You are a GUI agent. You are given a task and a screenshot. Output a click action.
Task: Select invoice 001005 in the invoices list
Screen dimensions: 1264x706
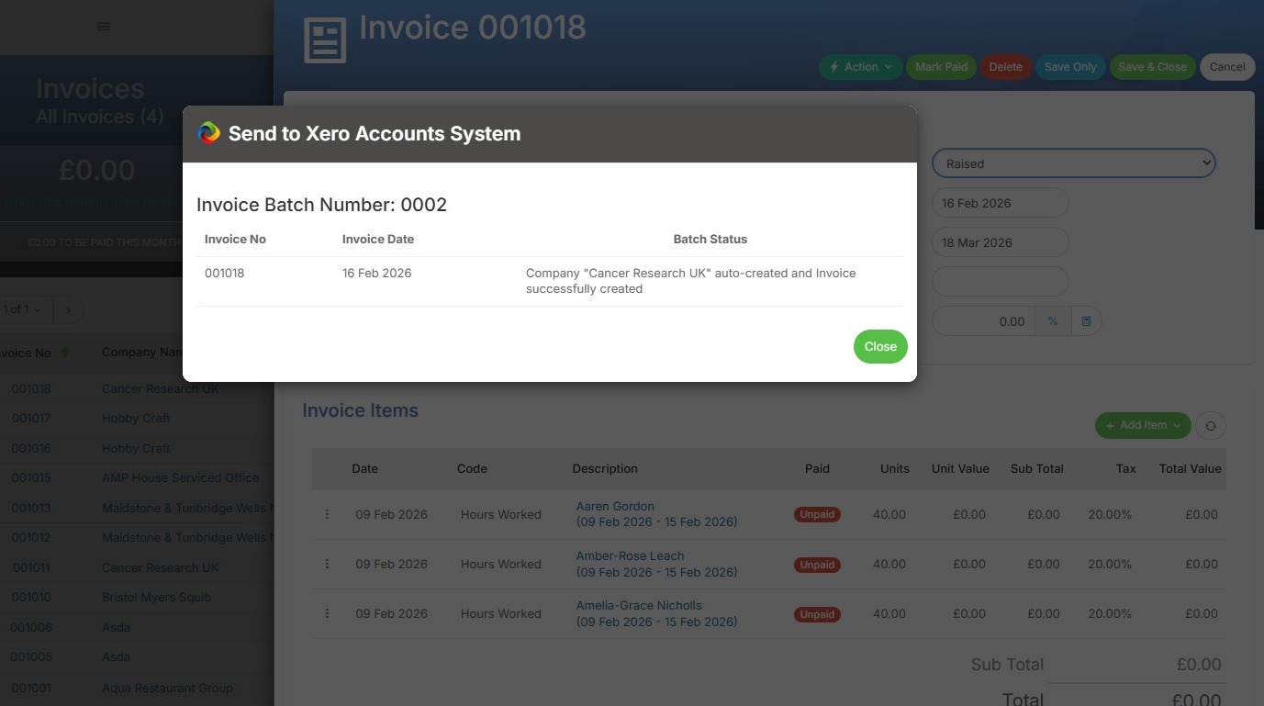click(x=31, y=657)
